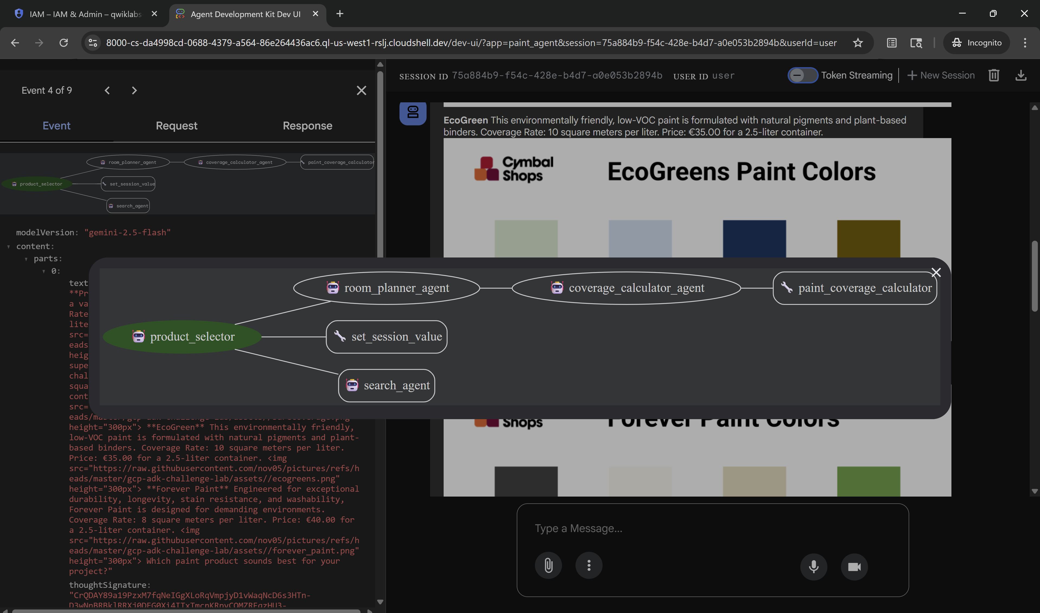Click the address bar URL
The image size is (1040, 613).
471,43
